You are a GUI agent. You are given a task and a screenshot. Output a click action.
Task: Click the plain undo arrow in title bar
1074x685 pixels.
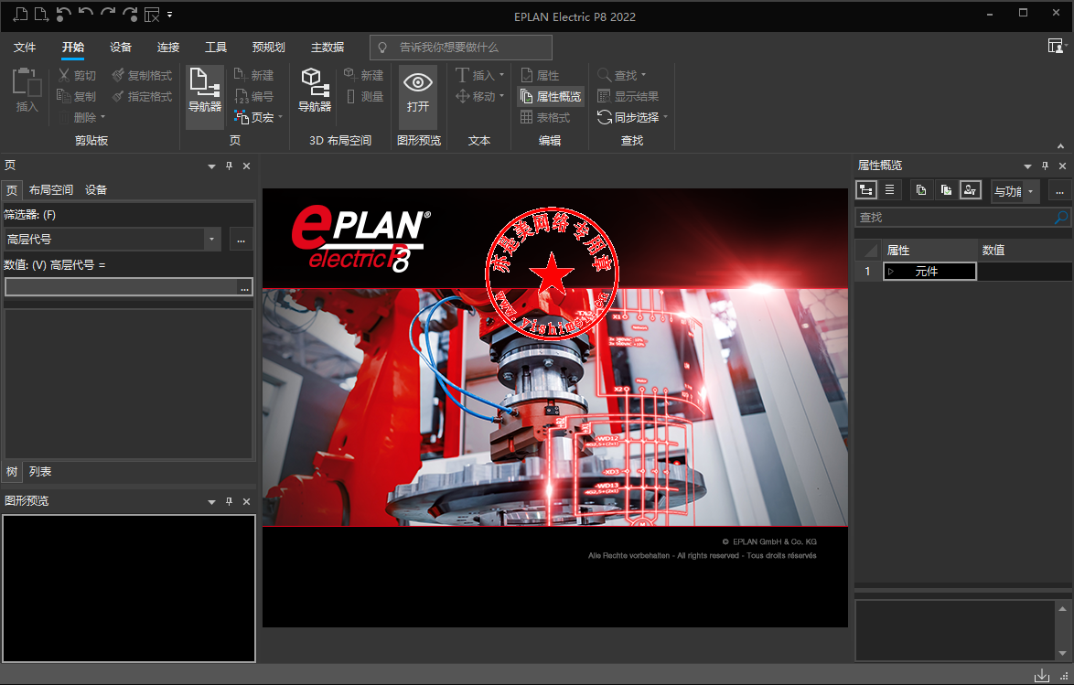86,14
